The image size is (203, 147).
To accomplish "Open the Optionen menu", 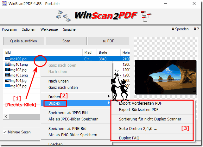I will 29,29.
